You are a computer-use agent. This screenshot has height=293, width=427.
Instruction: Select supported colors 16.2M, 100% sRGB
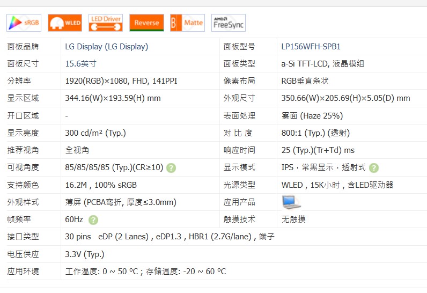pos(101,185)
